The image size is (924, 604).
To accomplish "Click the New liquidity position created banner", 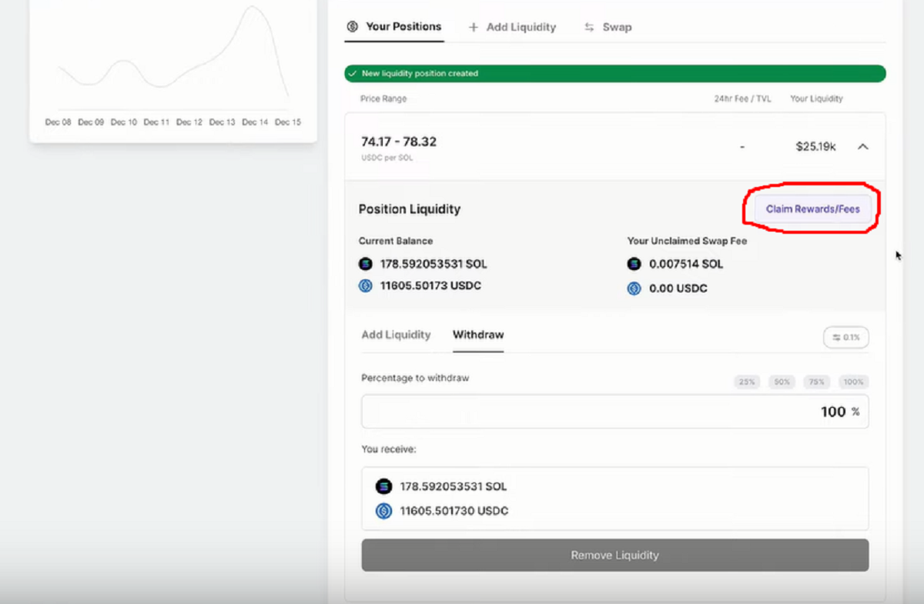I will tap(614, 73).
